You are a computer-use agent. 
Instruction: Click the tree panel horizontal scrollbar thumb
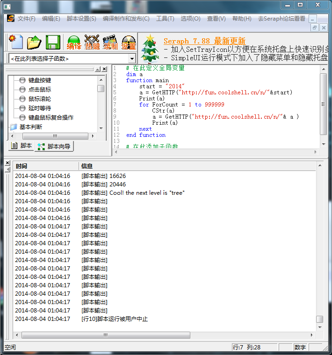point(55,136)
